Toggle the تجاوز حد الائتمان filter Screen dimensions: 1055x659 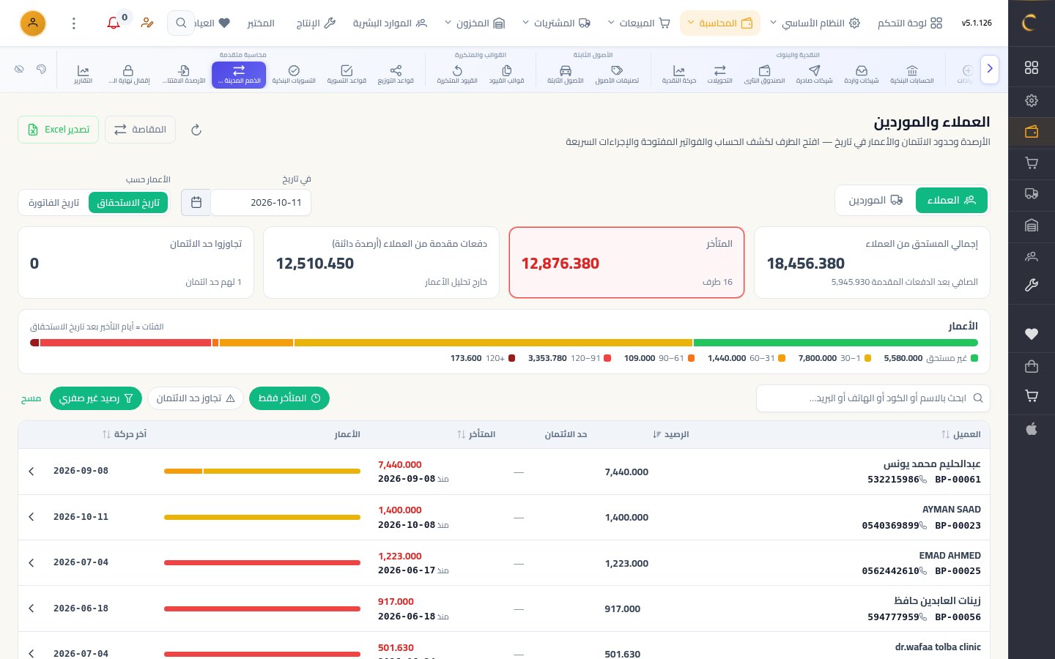coord(196,398)
